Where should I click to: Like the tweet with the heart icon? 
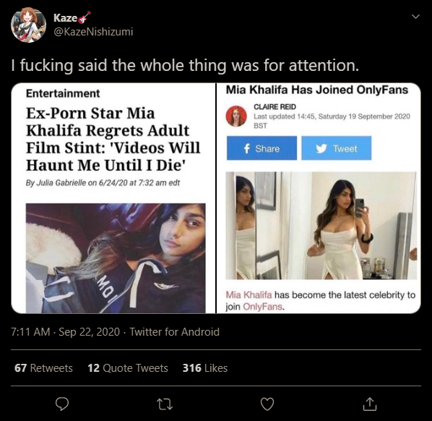(x=267, y=404)
